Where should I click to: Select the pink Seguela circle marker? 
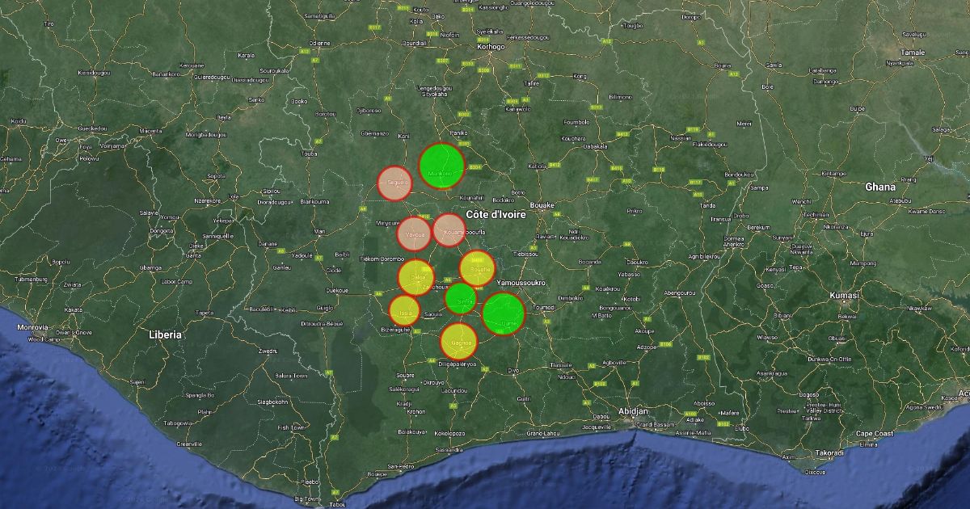coord(395,183)
